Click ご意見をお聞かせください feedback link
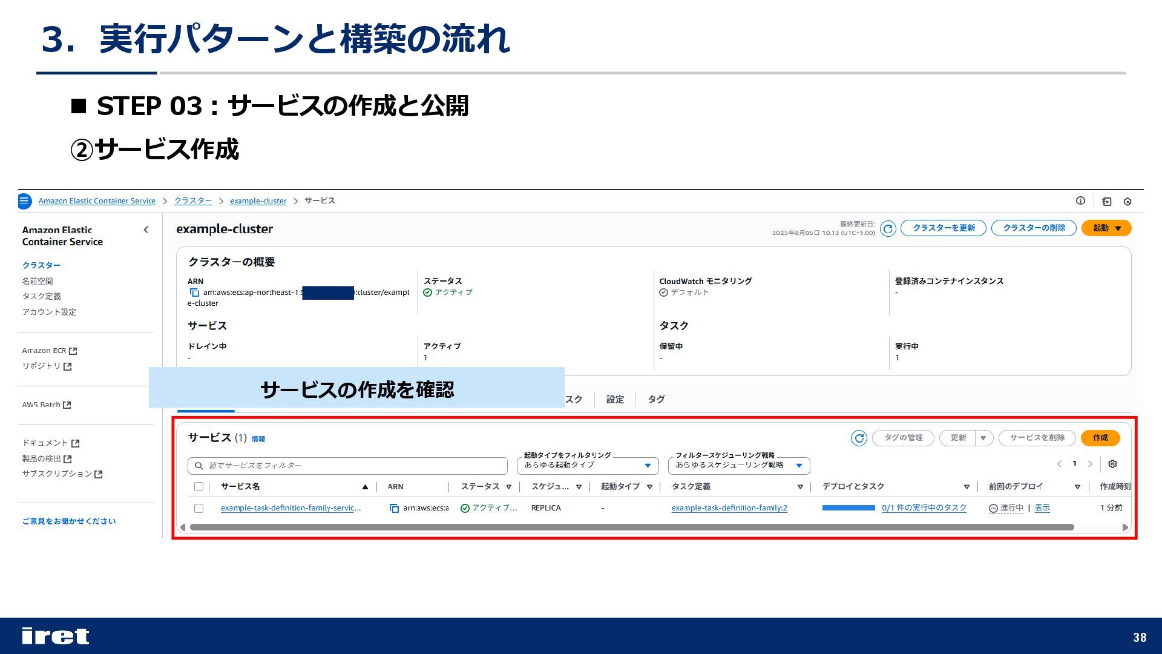Viewport: 1162px width, 654px height. [x=69, y=521]
